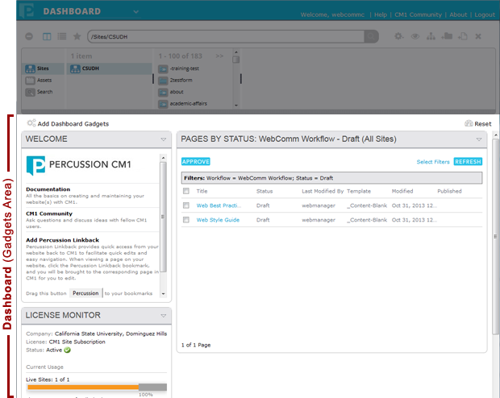Open My Pages star icon

[x=77, y=36]
